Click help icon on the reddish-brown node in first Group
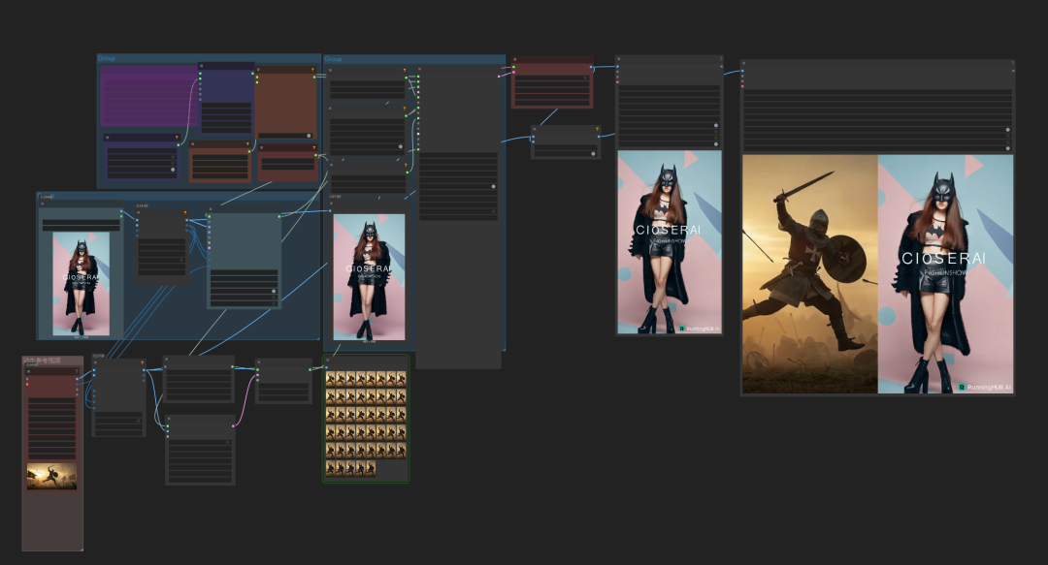The width and height of the screenshot is (1048, 565). click(x=314, y=147)
